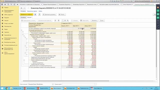Open the Windows Start button
This screenshot has width=160, height=90.
(2, 88)
